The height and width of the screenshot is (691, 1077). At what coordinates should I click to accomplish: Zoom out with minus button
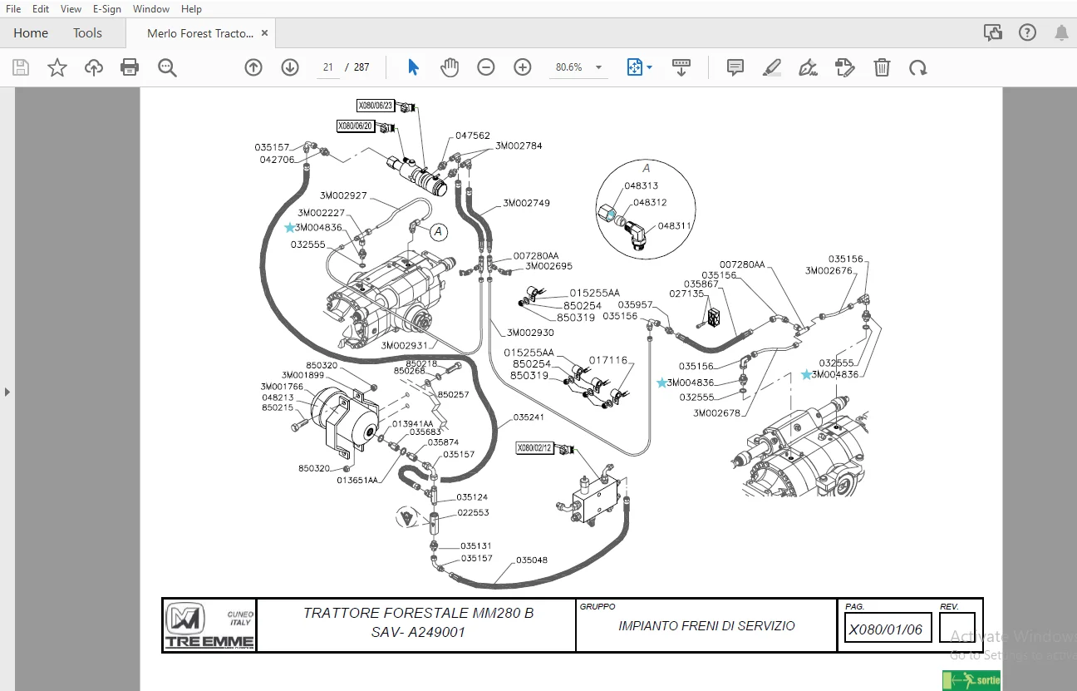(x=486, y=67)
